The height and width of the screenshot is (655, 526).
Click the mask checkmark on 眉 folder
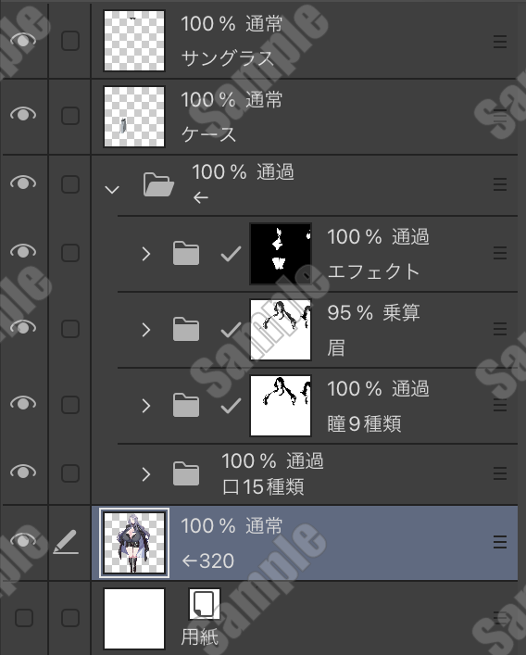point(231,330)
